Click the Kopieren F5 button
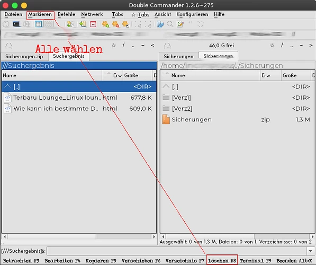Image resolution: width=316 pixels, height=265 pixels. coord(101,261)
